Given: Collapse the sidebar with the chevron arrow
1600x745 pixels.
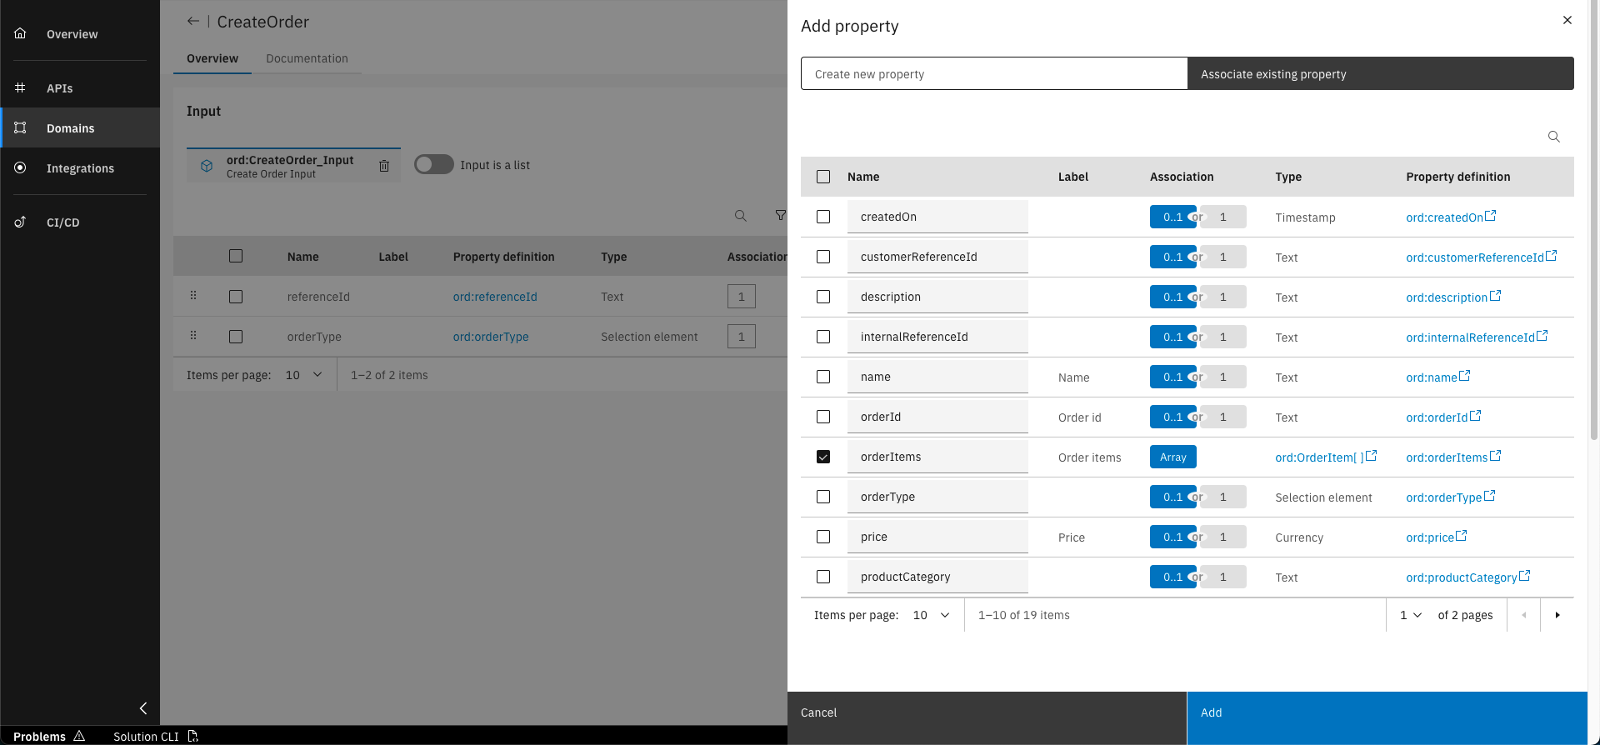Looking at the screenshot, I should [x=143, y=708].
